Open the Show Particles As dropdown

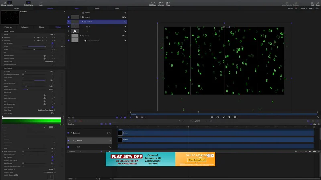52,169
